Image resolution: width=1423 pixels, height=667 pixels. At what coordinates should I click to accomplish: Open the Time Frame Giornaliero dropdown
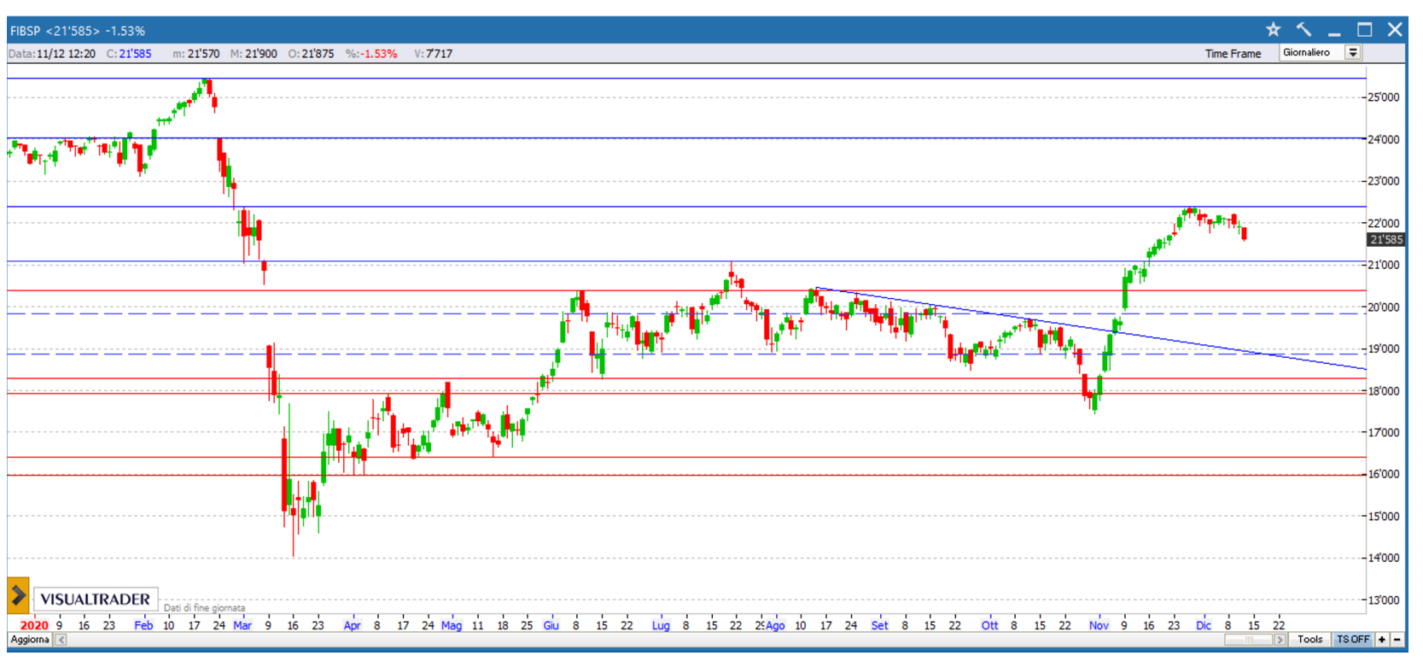pyautogui.click(x=1353, y=53)
